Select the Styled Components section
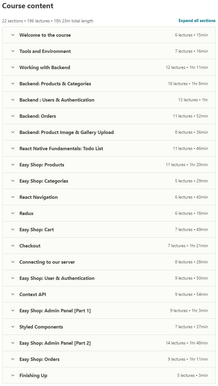Viewport: 218px width, 386px height. coord(109,327)
